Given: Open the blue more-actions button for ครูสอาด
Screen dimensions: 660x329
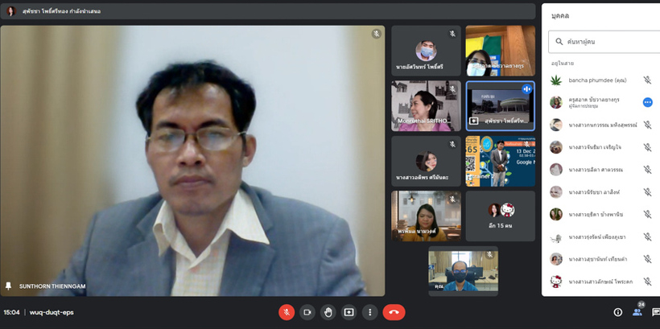Looking at the screenshot, I should pyautogui.click(x=647, y=102).
